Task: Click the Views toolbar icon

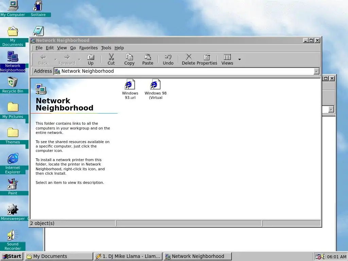Action: [227, 57]
